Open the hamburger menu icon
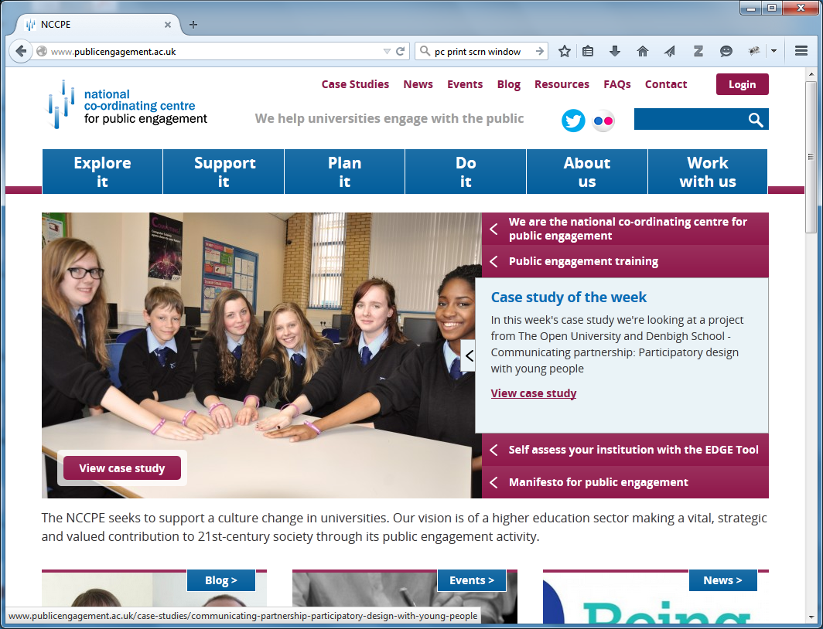The height and width of the screenshot is (629, 823). coord(802,51)
